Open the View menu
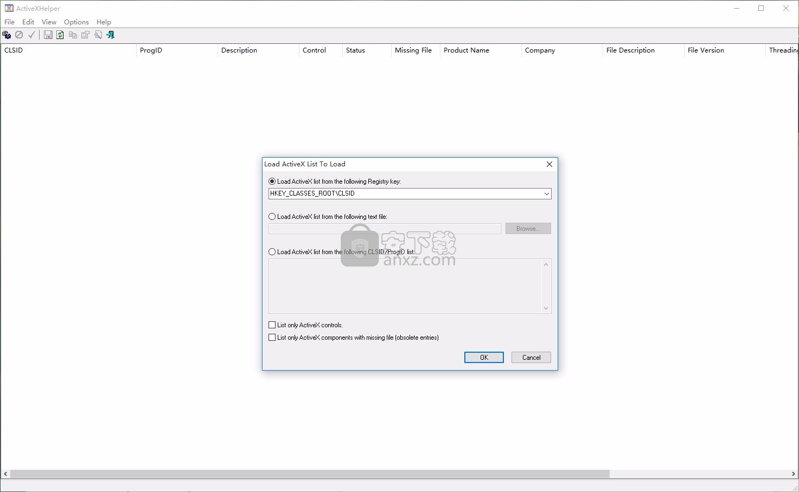The image size is (799, 492). [49, 22]
